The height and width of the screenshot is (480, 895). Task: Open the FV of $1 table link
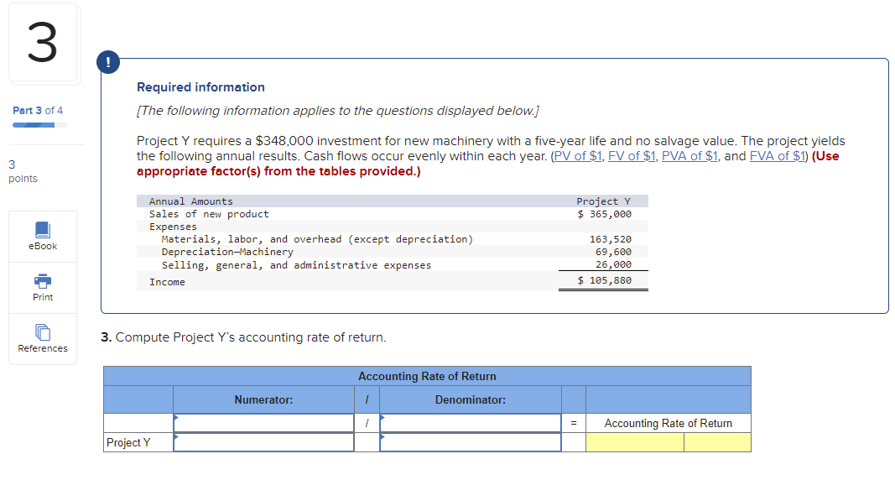(x=632, y=156)
